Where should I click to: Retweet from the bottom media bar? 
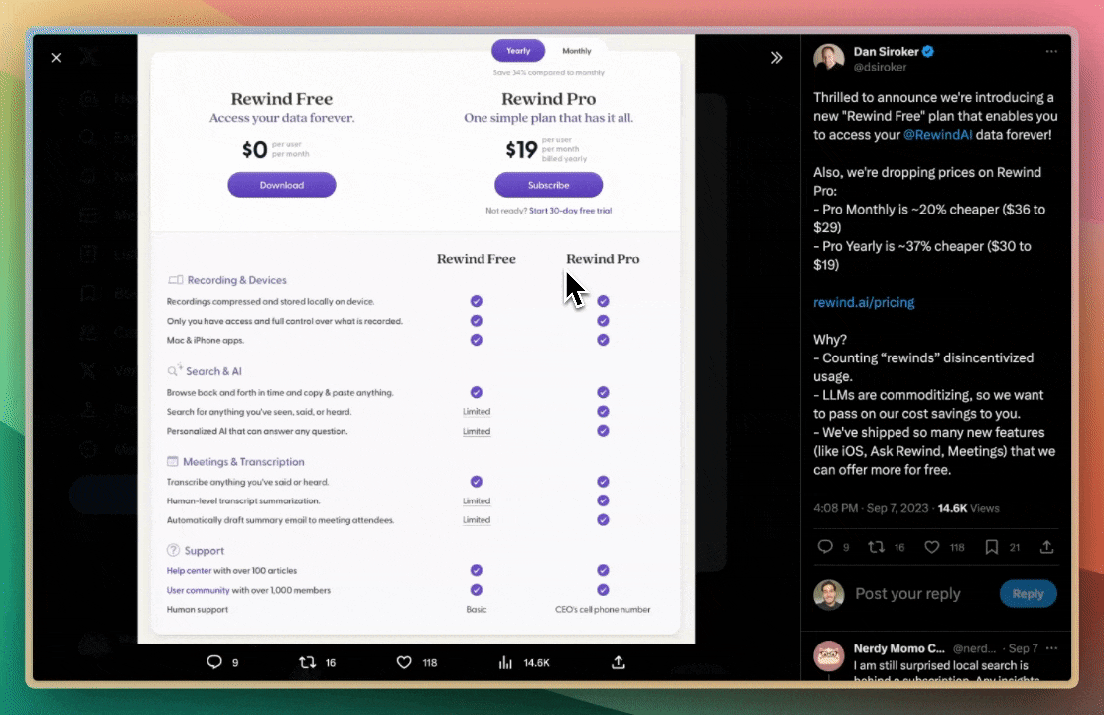click(x=307, y=662)
